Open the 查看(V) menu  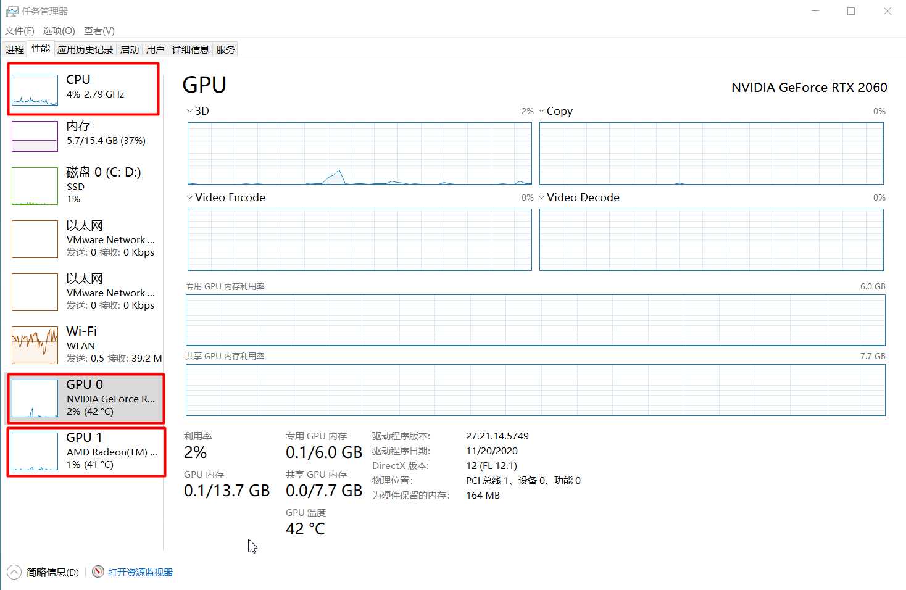(x=99, y=30)
